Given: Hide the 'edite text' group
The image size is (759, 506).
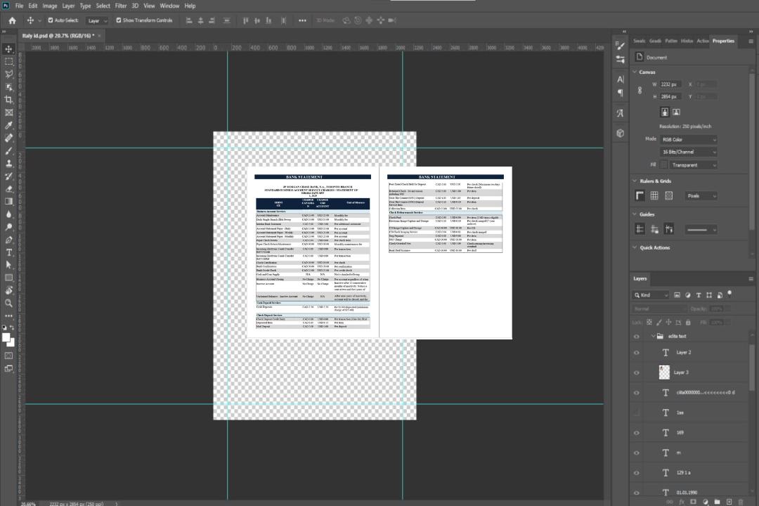Looking at the screenshot, I should click(637, 337).
